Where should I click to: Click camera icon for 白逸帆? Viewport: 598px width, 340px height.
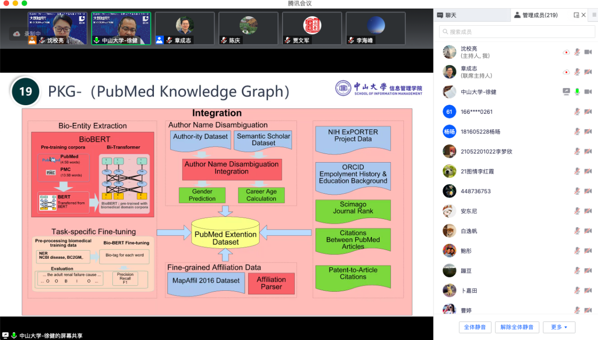coord(588,231)
